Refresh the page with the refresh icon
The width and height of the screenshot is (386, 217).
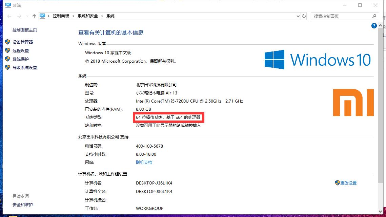tap(304, 16)
